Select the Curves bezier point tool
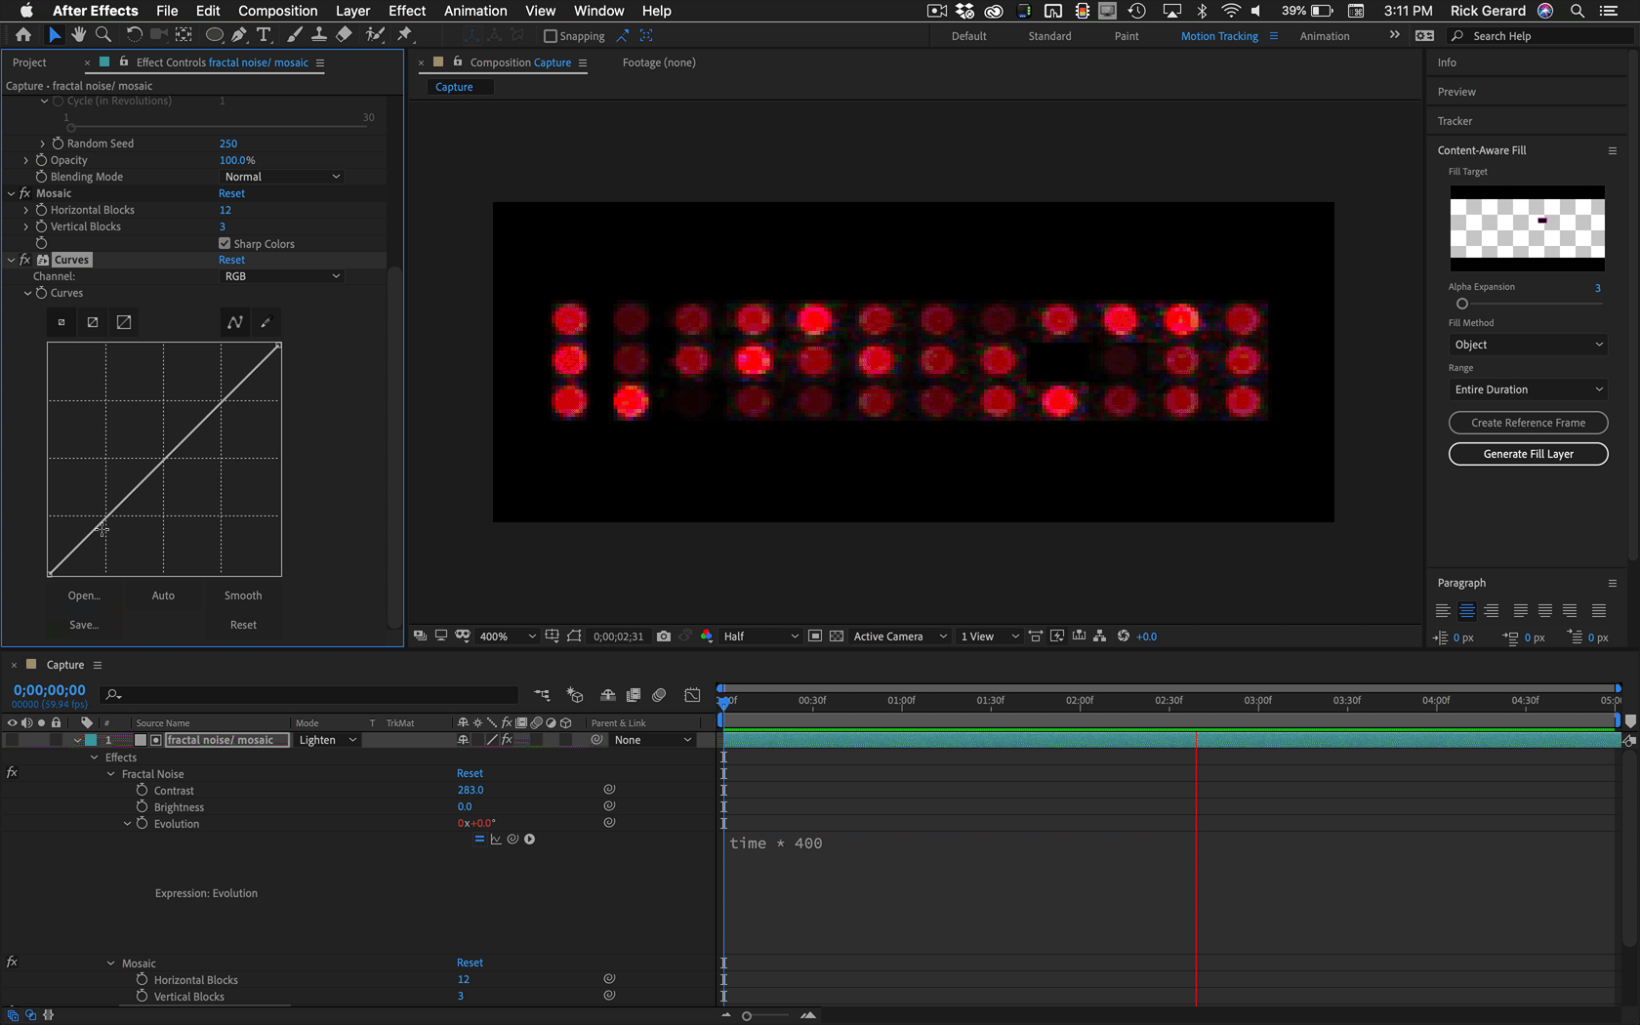The width and height of the screenshot is (1640, 1025). (x=235, y=322)
